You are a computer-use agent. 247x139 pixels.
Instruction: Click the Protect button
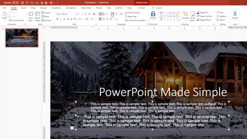[x=153, y=16]
